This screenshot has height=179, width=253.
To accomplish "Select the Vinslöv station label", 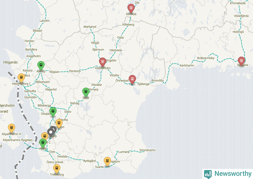I will (x=114, y=75).
